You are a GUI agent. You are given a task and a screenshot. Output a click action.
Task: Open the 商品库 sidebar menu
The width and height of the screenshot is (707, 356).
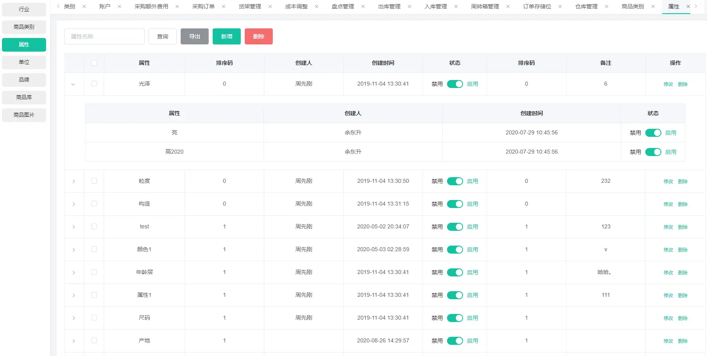click(x=24, y=97)
